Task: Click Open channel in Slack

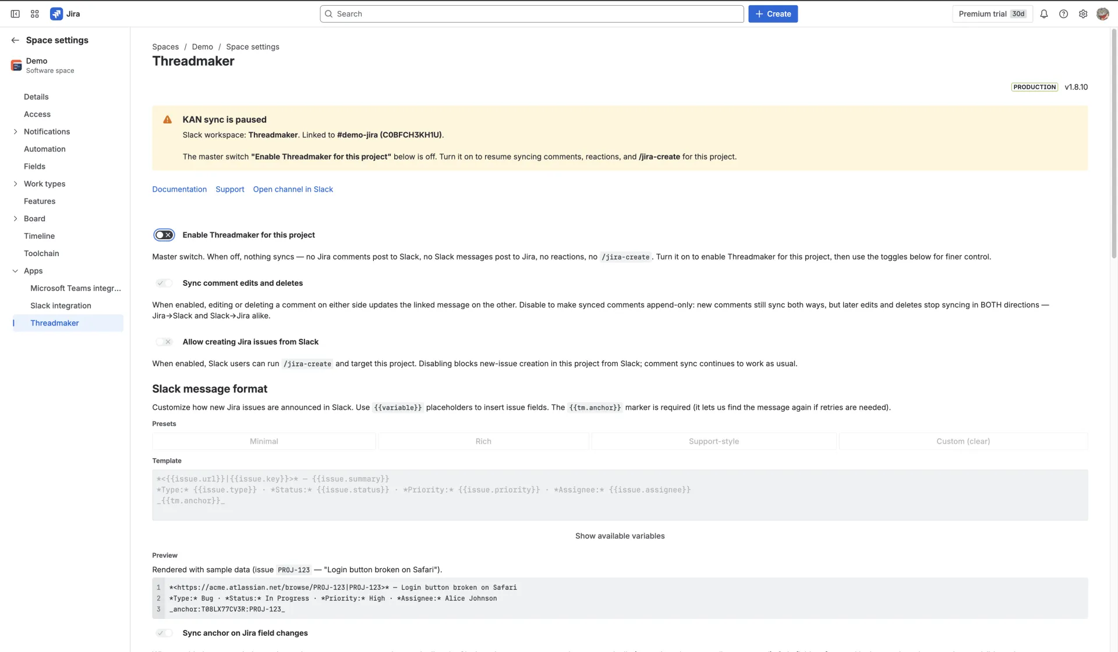Action: pyautogui.click(x=293, y=190)
